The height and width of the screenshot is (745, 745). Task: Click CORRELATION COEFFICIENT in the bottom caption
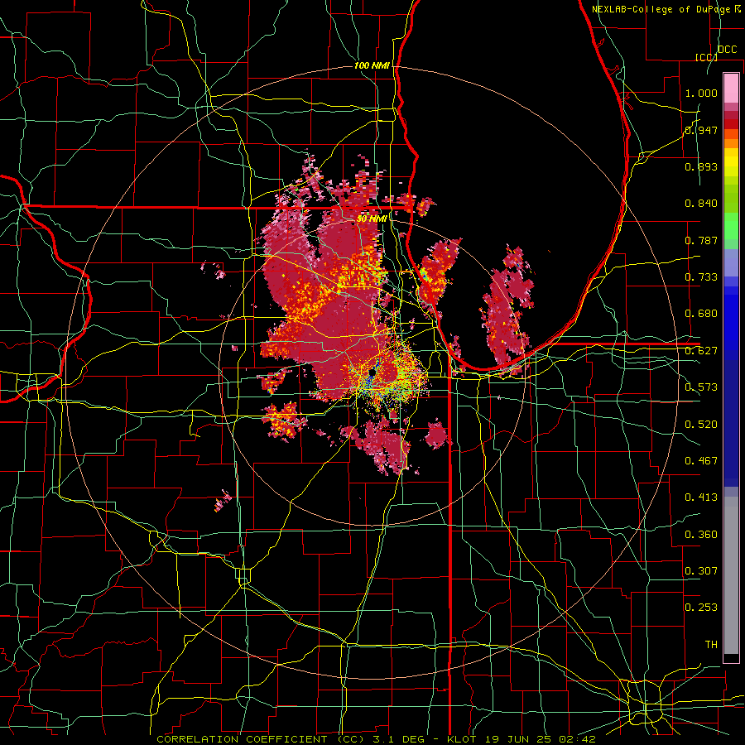[x=243, y=739]
